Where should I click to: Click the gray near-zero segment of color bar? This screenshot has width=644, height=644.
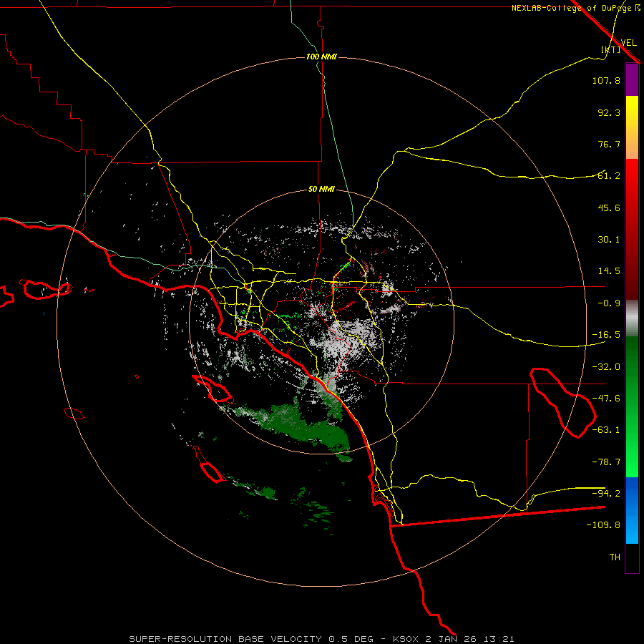point(632,318)
